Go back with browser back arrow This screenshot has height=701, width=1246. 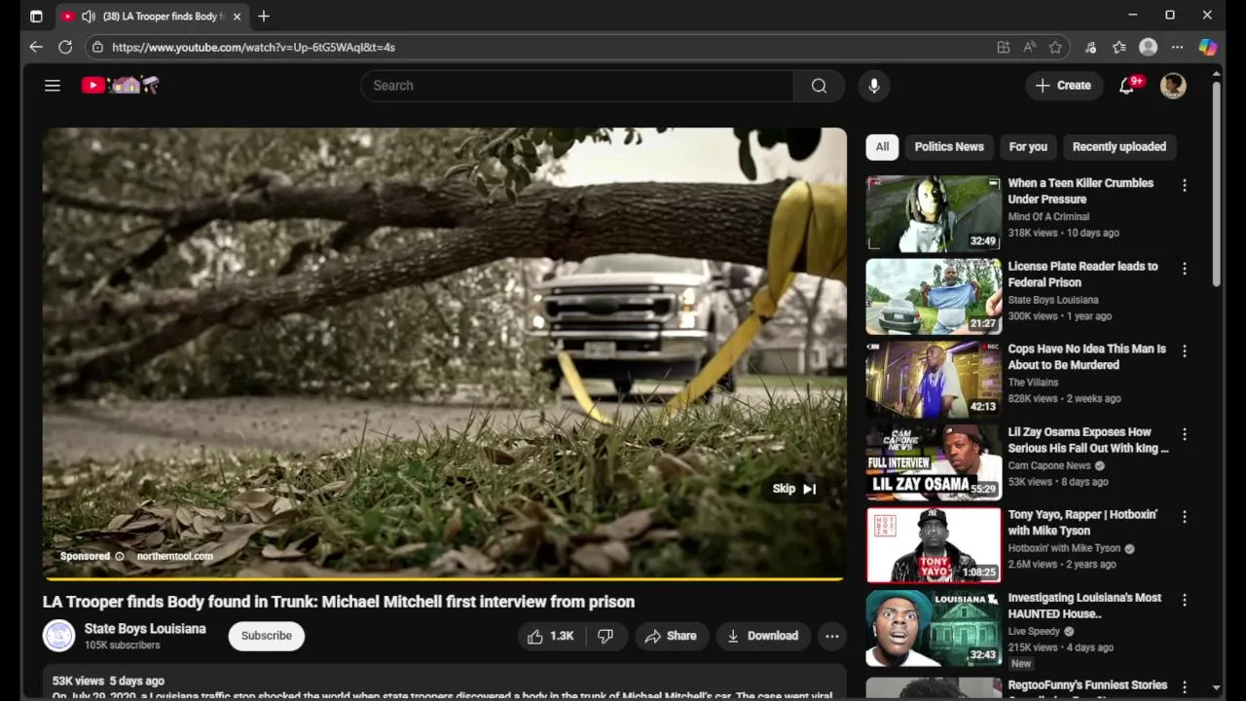(36, 47)
